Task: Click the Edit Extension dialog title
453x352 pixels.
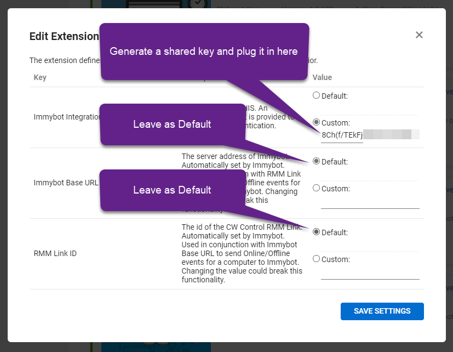Action: pyautogui.click(x=64, y=37)
